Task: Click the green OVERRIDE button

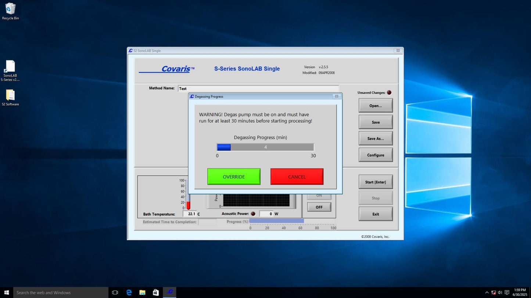Action: click(234, 177)
